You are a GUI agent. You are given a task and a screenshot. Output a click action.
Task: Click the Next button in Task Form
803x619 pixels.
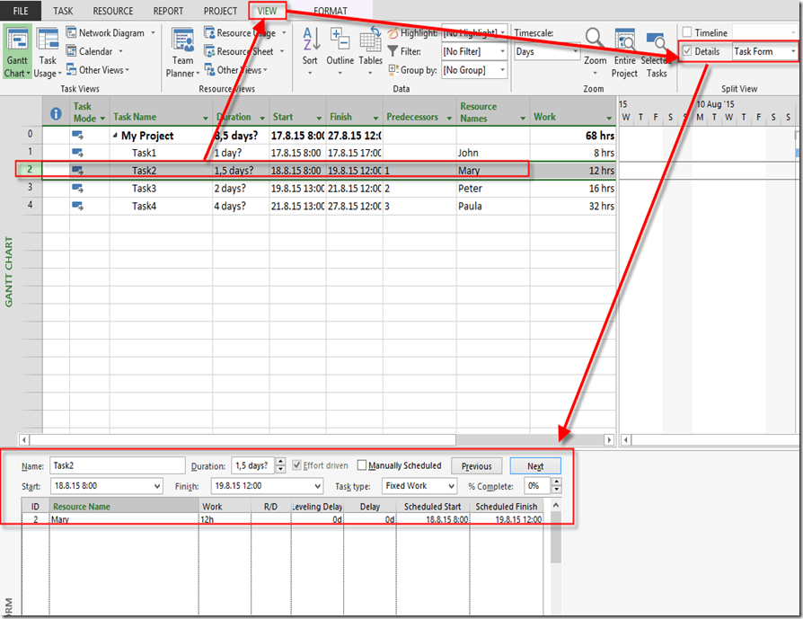click(535, 466)
